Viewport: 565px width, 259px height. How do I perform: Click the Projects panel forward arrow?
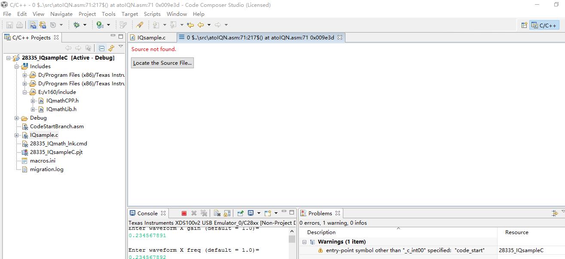click(x=78, y=48)
